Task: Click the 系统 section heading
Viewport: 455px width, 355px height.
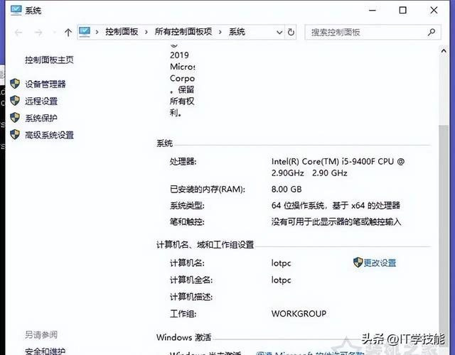Action: [x=164, y=143]
